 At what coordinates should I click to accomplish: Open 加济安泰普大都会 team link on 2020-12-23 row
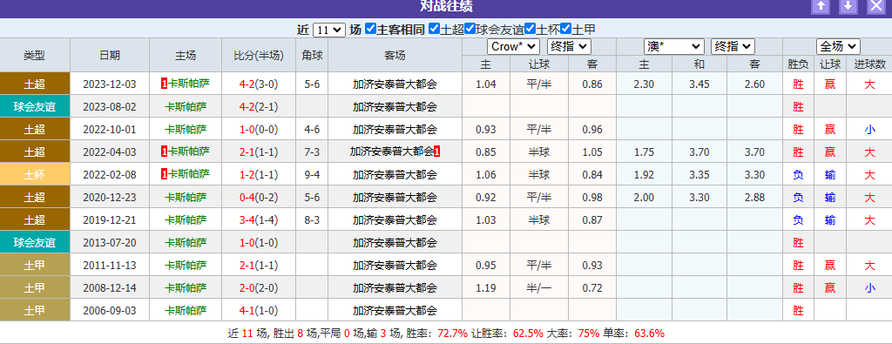[x=395, y=198]
